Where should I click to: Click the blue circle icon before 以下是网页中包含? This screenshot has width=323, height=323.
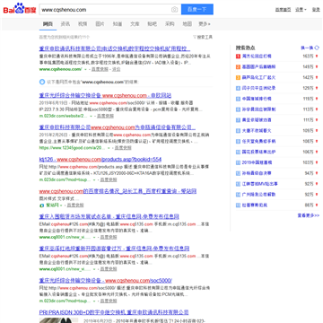42,82
